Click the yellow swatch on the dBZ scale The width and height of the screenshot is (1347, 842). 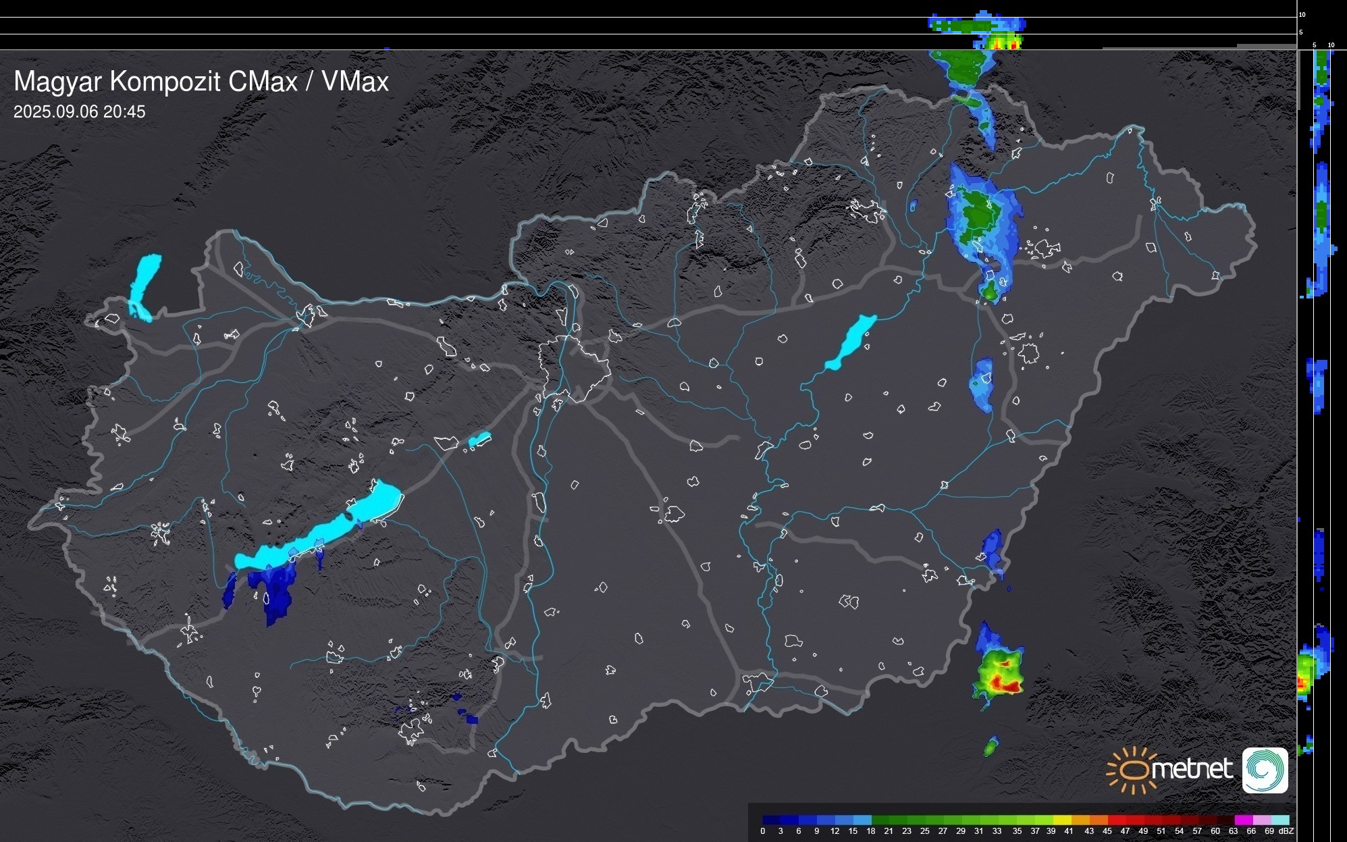click(1063, 820)
